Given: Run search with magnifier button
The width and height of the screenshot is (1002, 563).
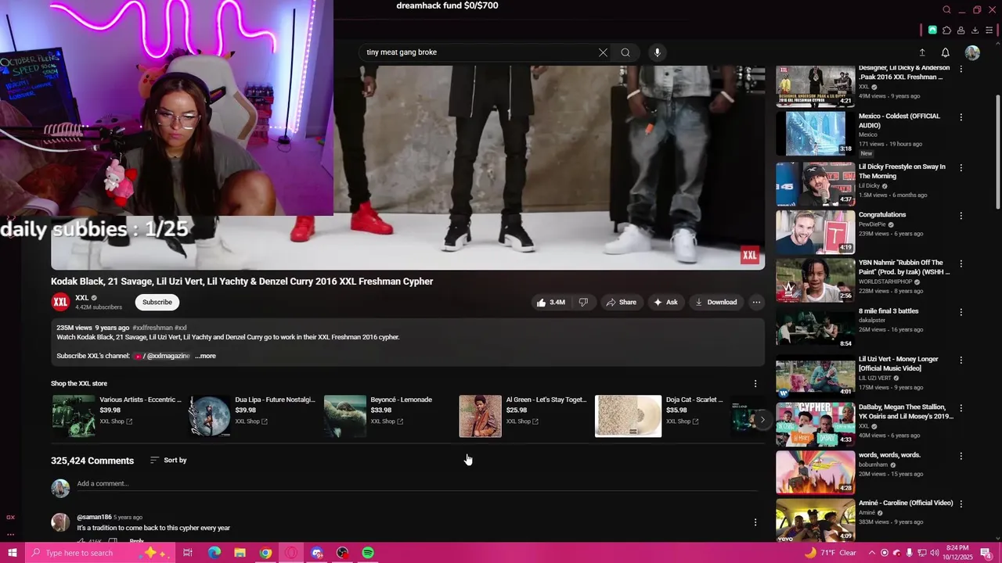Looking at the screenshot, I should point(625,52).
